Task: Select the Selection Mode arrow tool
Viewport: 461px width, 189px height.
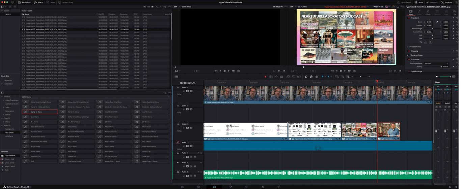Action: pos(265,77)
